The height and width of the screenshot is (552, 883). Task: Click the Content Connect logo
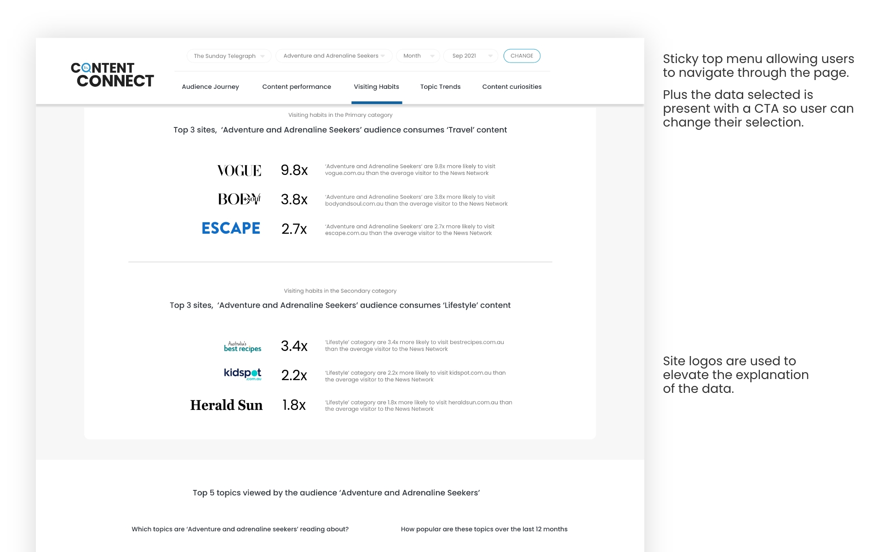[112, 75]
